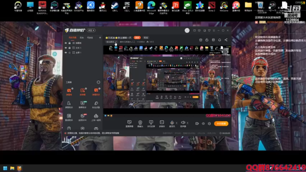Mute the microphone (麦克风)

pos(172,124)
